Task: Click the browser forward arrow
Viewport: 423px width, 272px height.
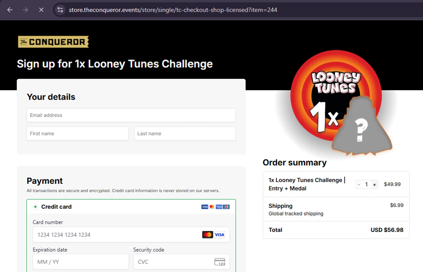Action: pyautogui.click(x=25, y=10)
